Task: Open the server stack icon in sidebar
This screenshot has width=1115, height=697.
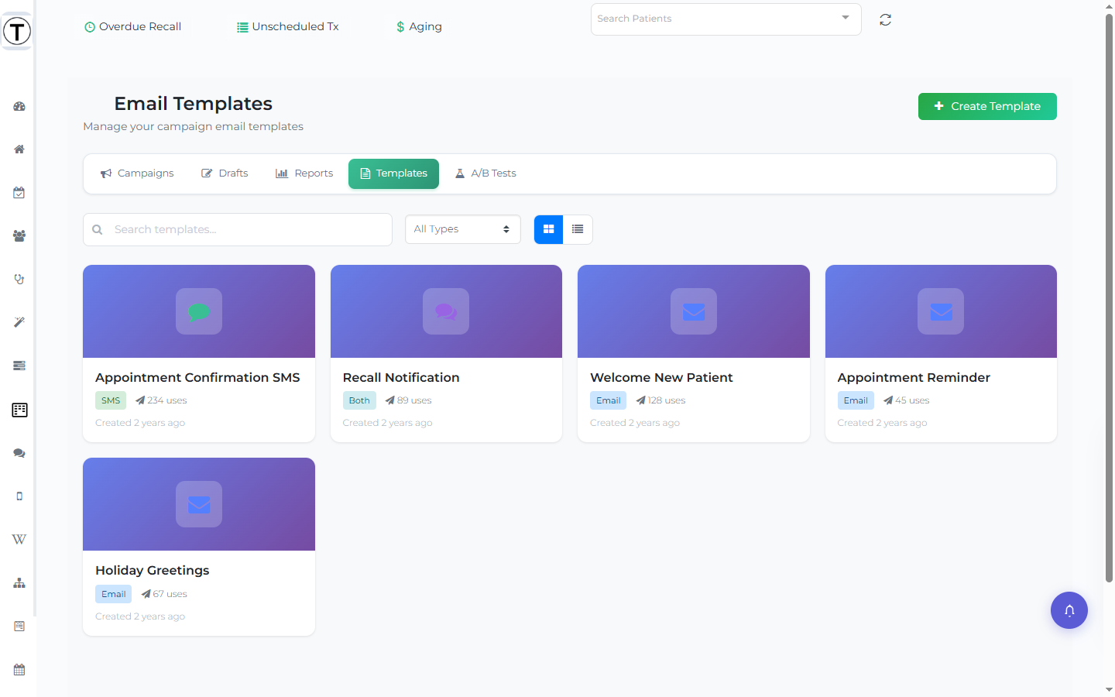Action: coord(19,366)
